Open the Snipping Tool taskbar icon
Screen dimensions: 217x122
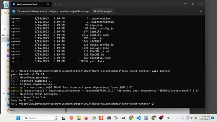tap(116, 118)
